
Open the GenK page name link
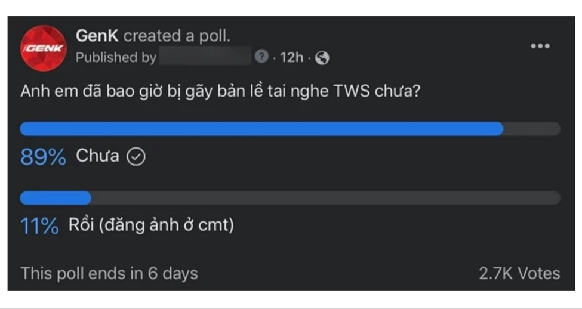(x=97, y=36)
